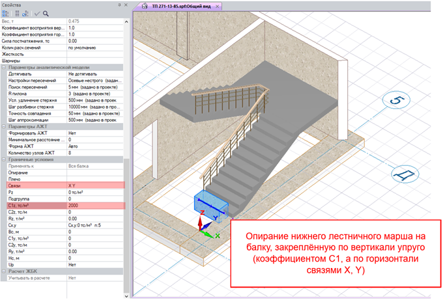
Task: Select the Плечо property row
Action: pos(65,179)
